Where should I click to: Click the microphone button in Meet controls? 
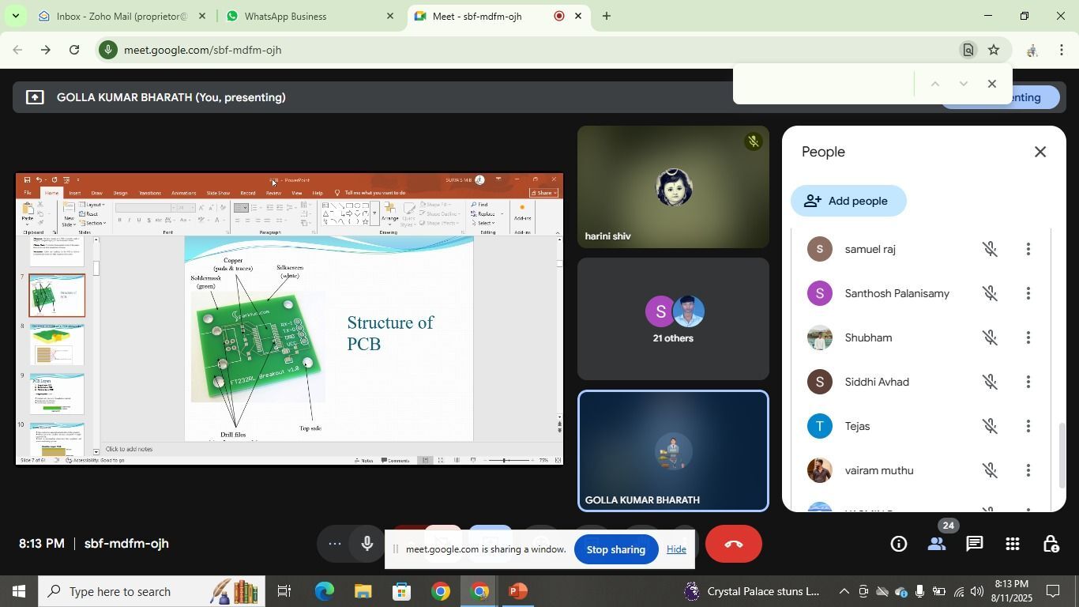[367, 544]
